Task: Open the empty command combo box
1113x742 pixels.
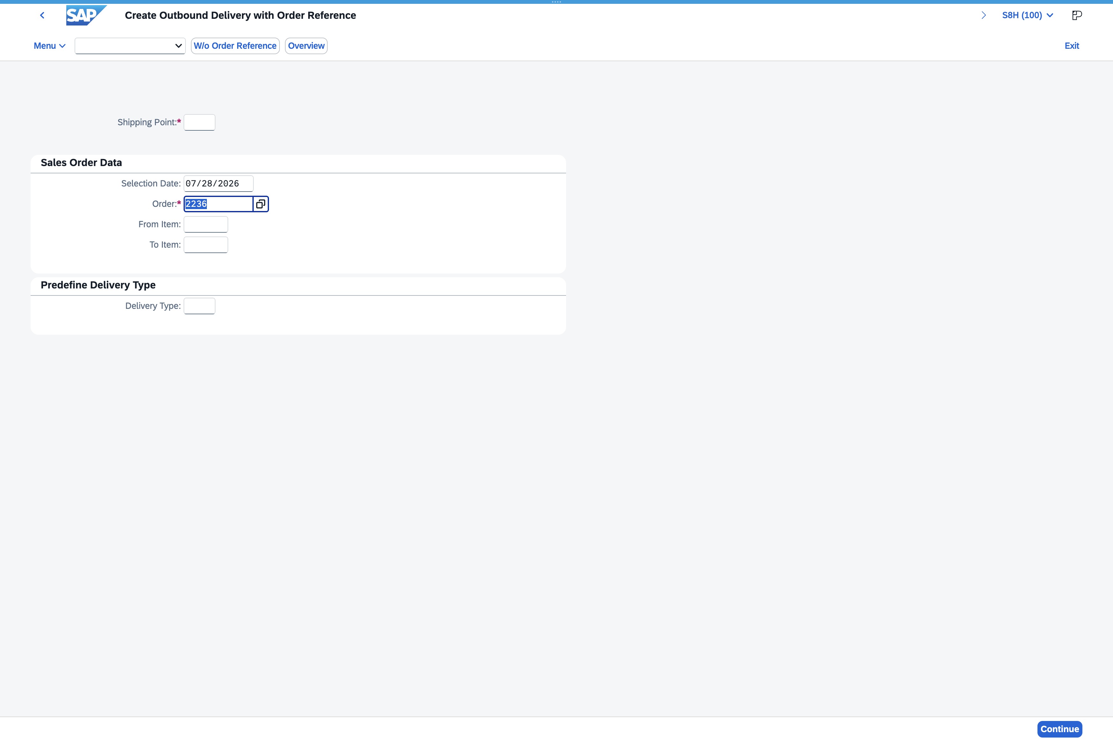Action: pyautogui.click(x=130, y=46)
